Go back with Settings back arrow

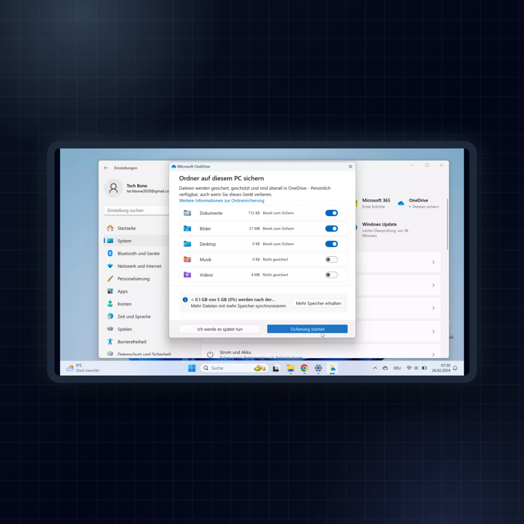click(106, 168)
